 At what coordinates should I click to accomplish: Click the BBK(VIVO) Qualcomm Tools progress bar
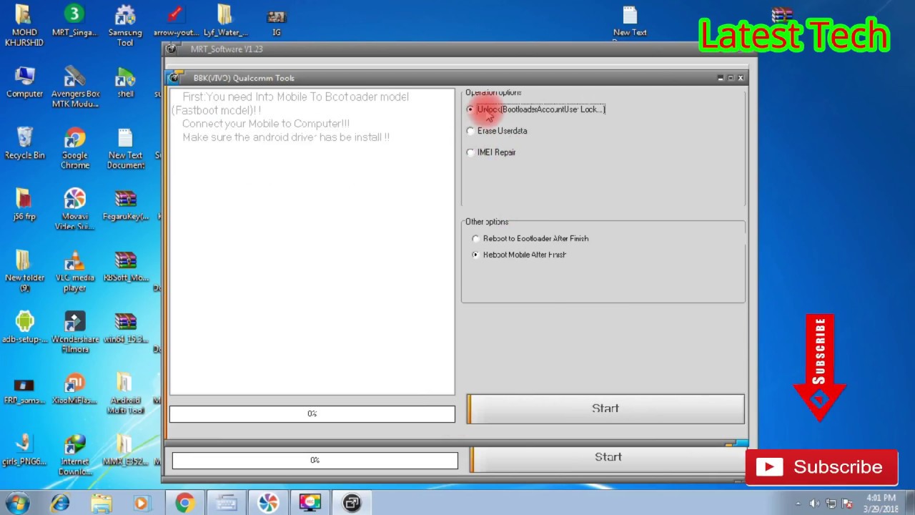312,413
